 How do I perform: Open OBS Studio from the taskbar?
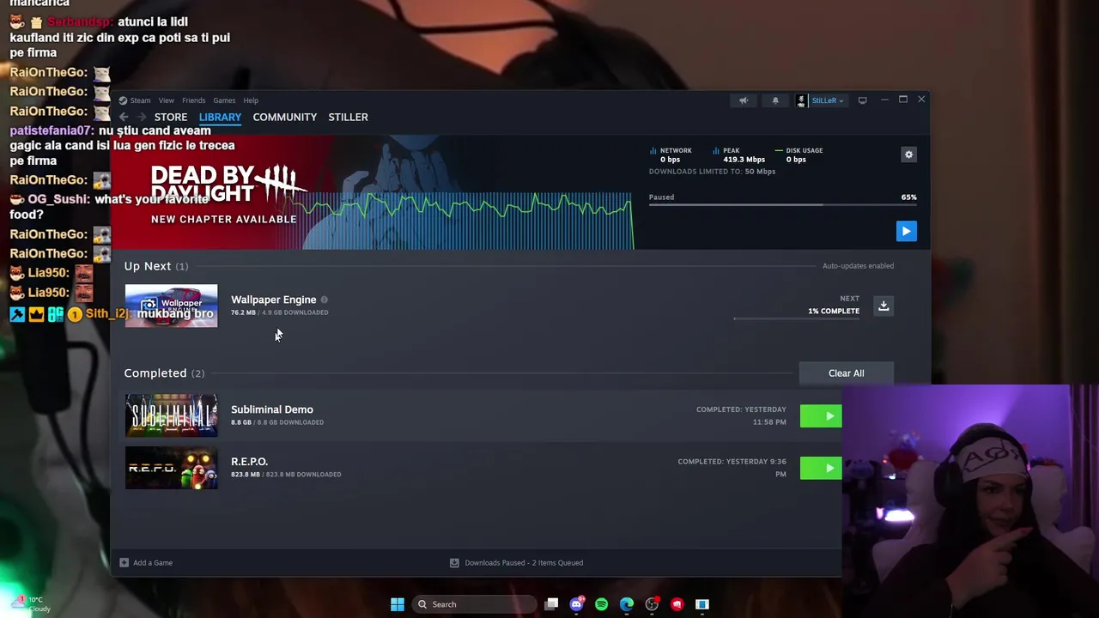652,604
